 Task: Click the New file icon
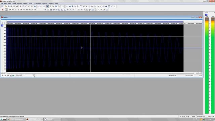(x=2, y=6)
